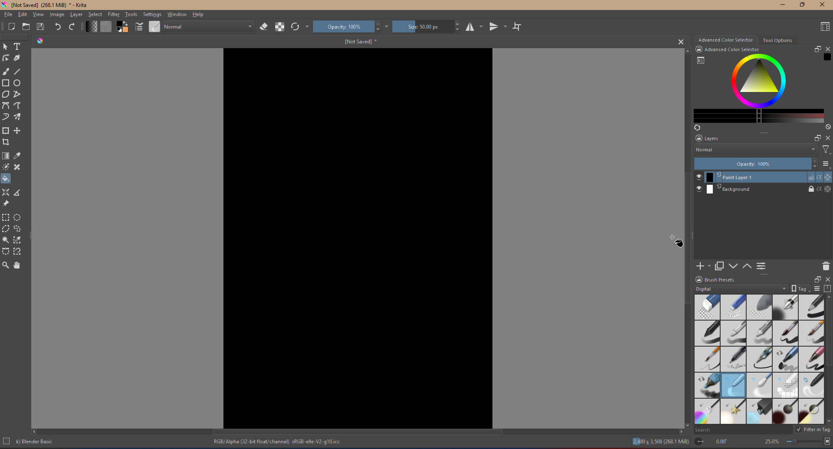Click the Tag button in Brush Presets

pyautogui.click(x=800, y=289)
